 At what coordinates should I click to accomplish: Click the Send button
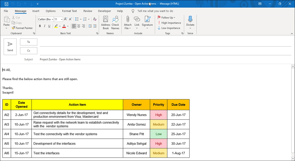10,46
